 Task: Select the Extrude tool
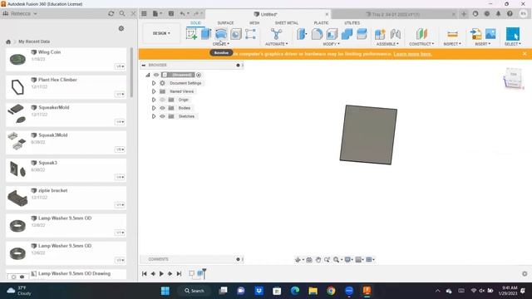206,34
